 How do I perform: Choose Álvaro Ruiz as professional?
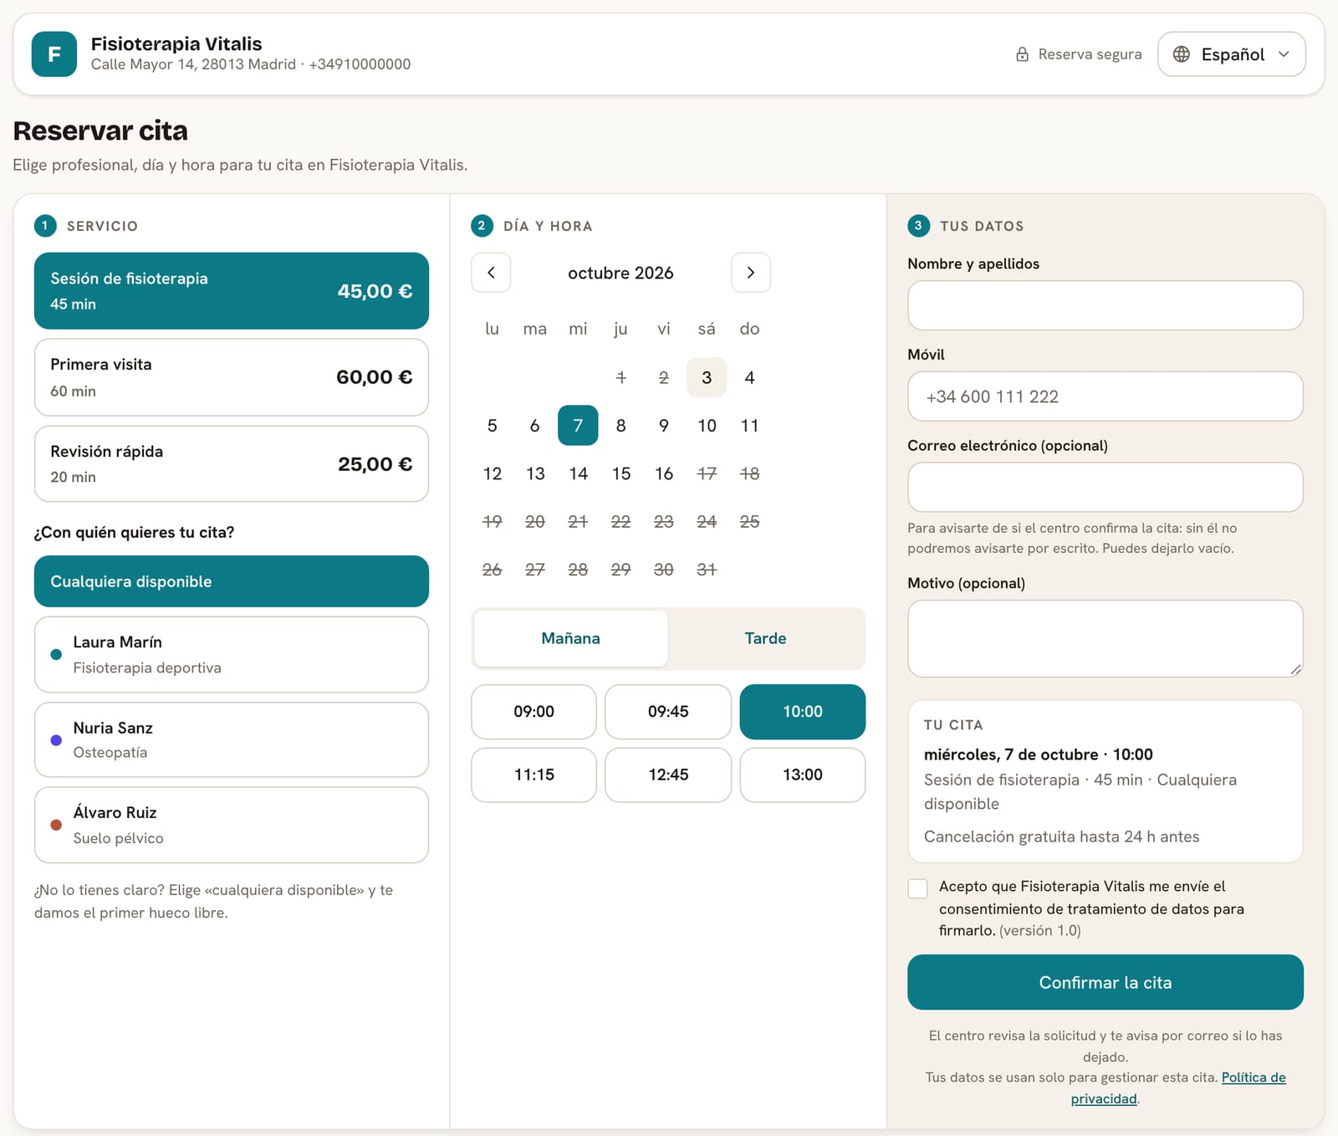coord(232,825)
